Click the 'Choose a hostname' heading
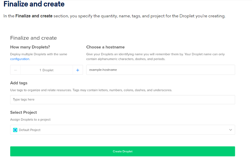This screenshot has height=157, width=252. coord(105,47)
